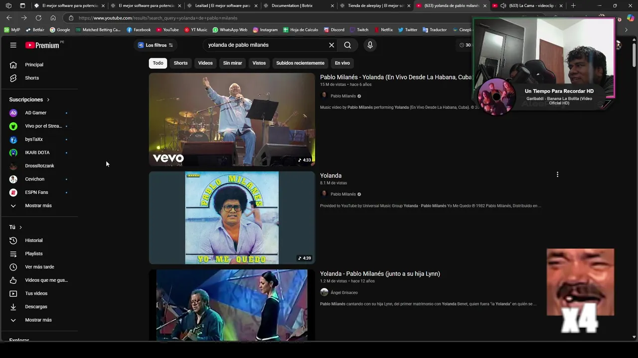
Task: Play the Yo Me Quedo album cover thumbnail
Action: [x=232, y=218]
